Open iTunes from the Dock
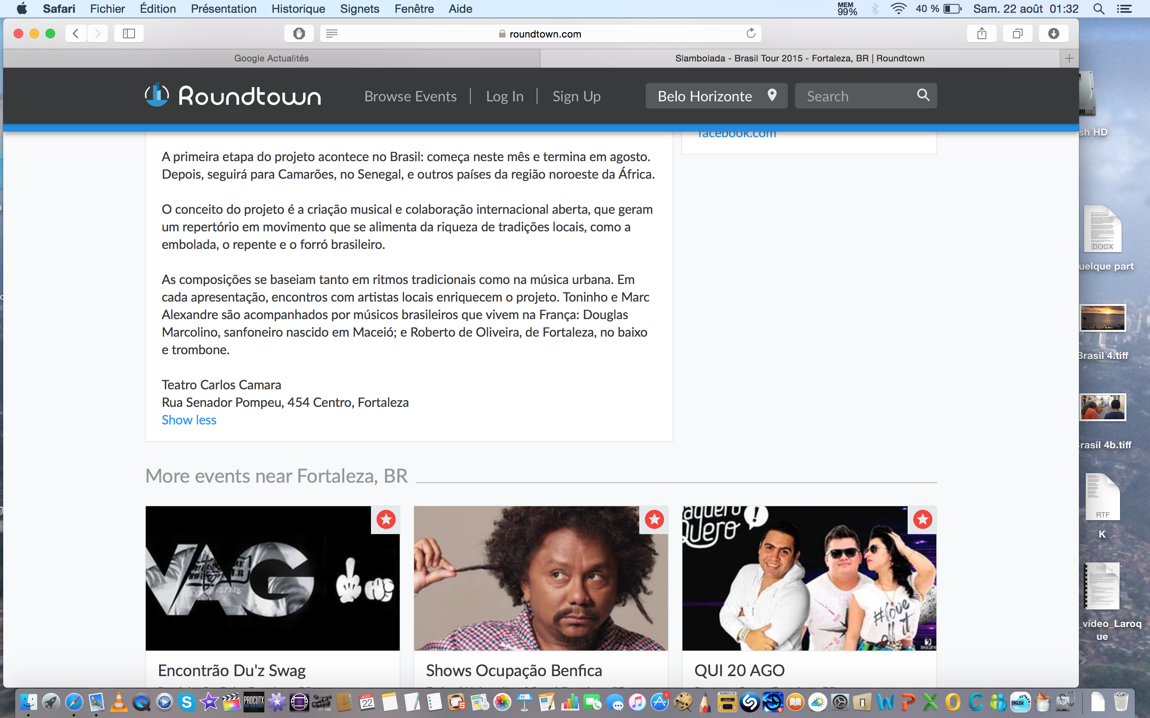This screenshot has width=1150, height=718. (x=637, y=702)
